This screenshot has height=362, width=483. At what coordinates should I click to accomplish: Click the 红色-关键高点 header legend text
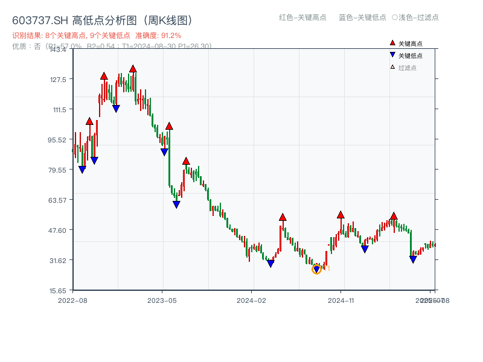click(x=302, y=17)
